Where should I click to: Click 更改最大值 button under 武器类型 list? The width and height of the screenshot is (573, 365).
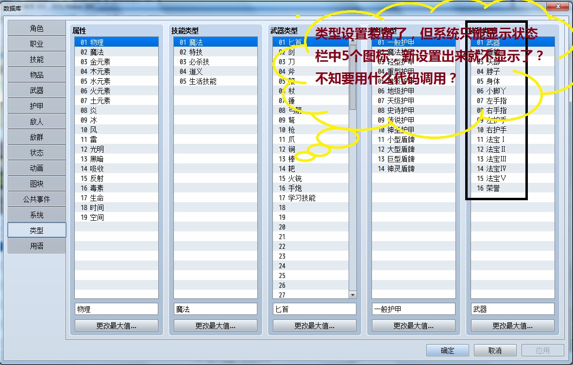coord(314,326)
